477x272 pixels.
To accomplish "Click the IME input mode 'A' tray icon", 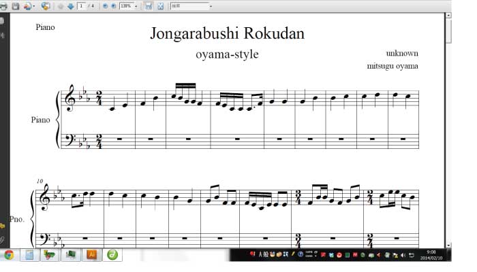I will [x=260, y=255].
